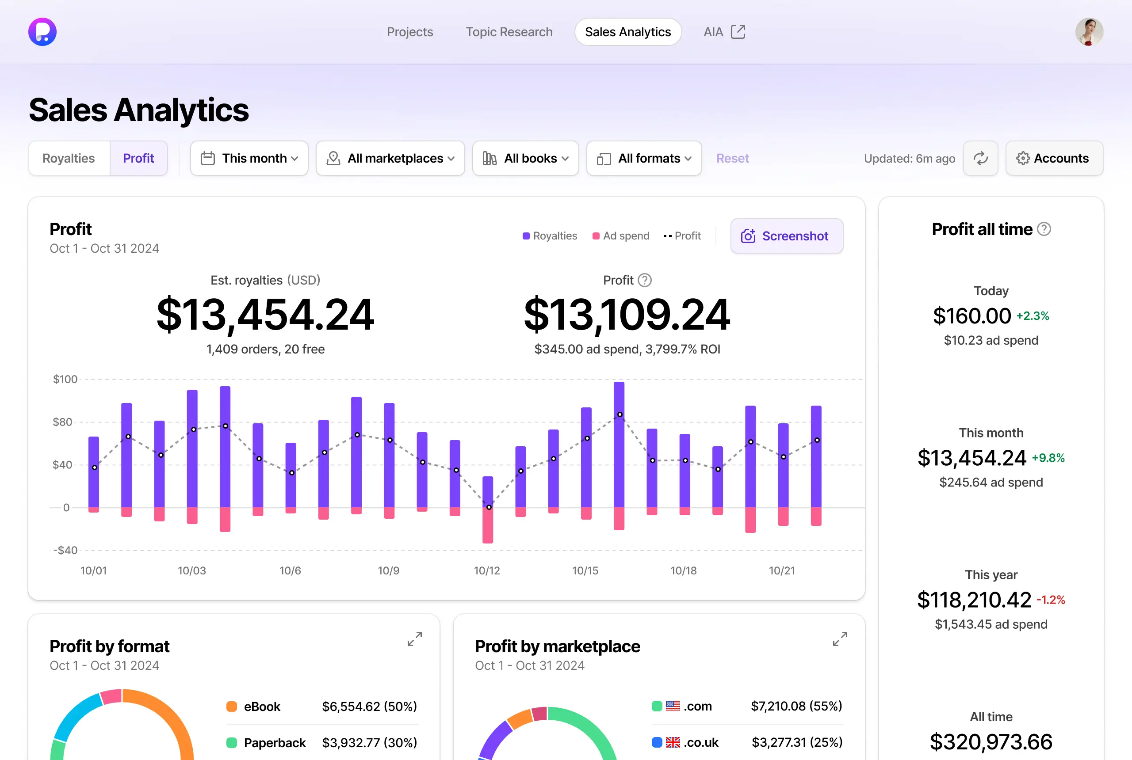Image resolution: width=1132 pixels, height=760 pixels.
Task: Click the gear icon in Accounts button
Action: click(x=1022, y=159)
